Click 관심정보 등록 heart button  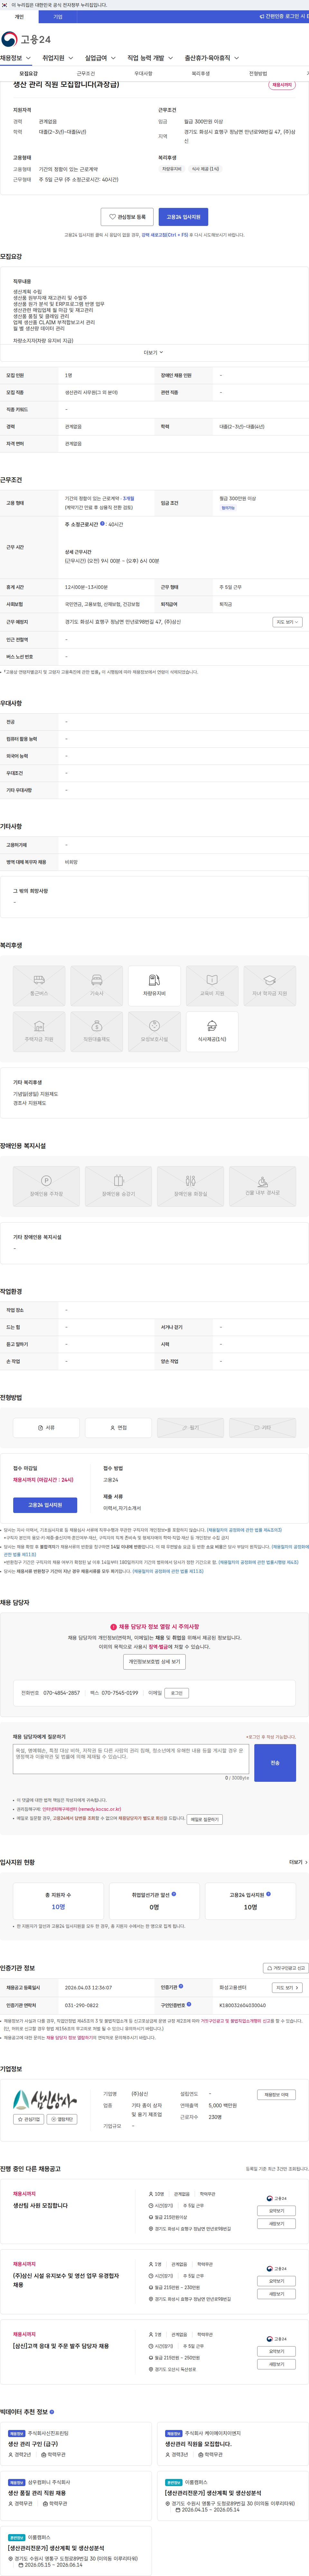pyautogui.click(x=127, y=217)
